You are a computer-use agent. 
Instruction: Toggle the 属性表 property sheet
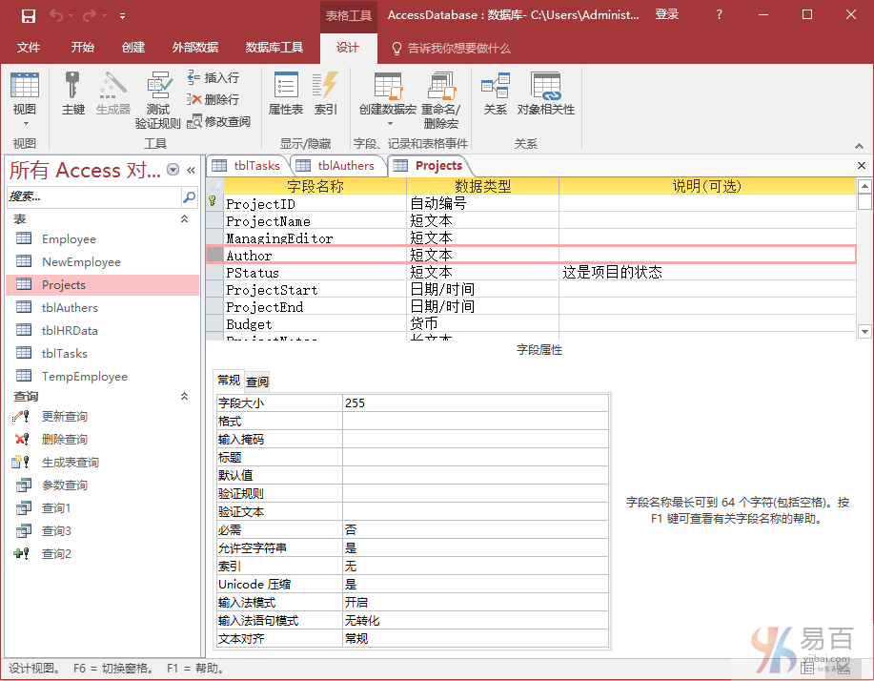(285, 93)
